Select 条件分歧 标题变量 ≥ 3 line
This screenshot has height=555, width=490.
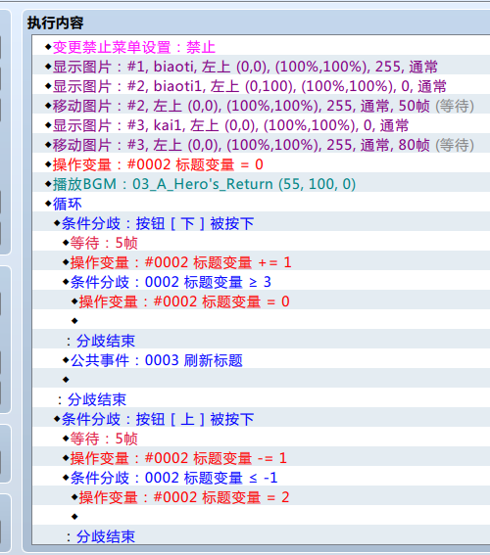[x=261, y=282]
